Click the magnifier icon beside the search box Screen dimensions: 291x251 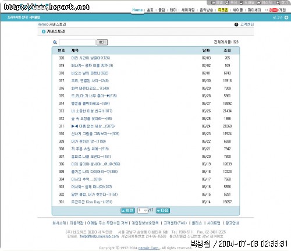pyautogui.click(x=55, y=42)
